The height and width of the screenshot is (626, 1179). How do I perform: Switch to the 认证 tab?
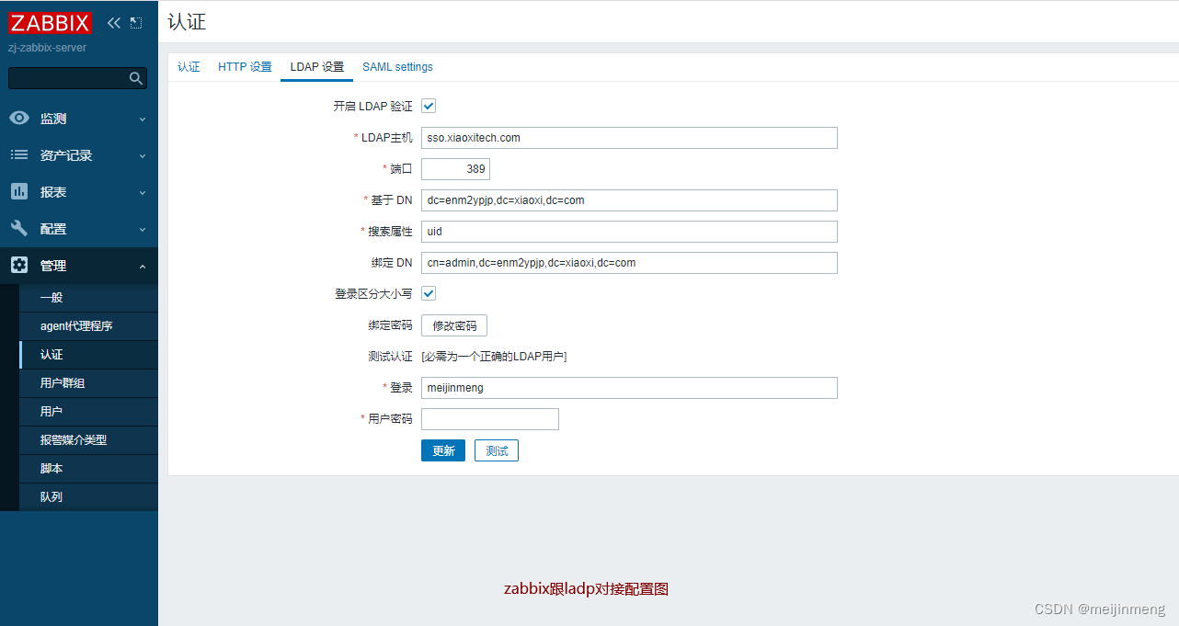189,67
